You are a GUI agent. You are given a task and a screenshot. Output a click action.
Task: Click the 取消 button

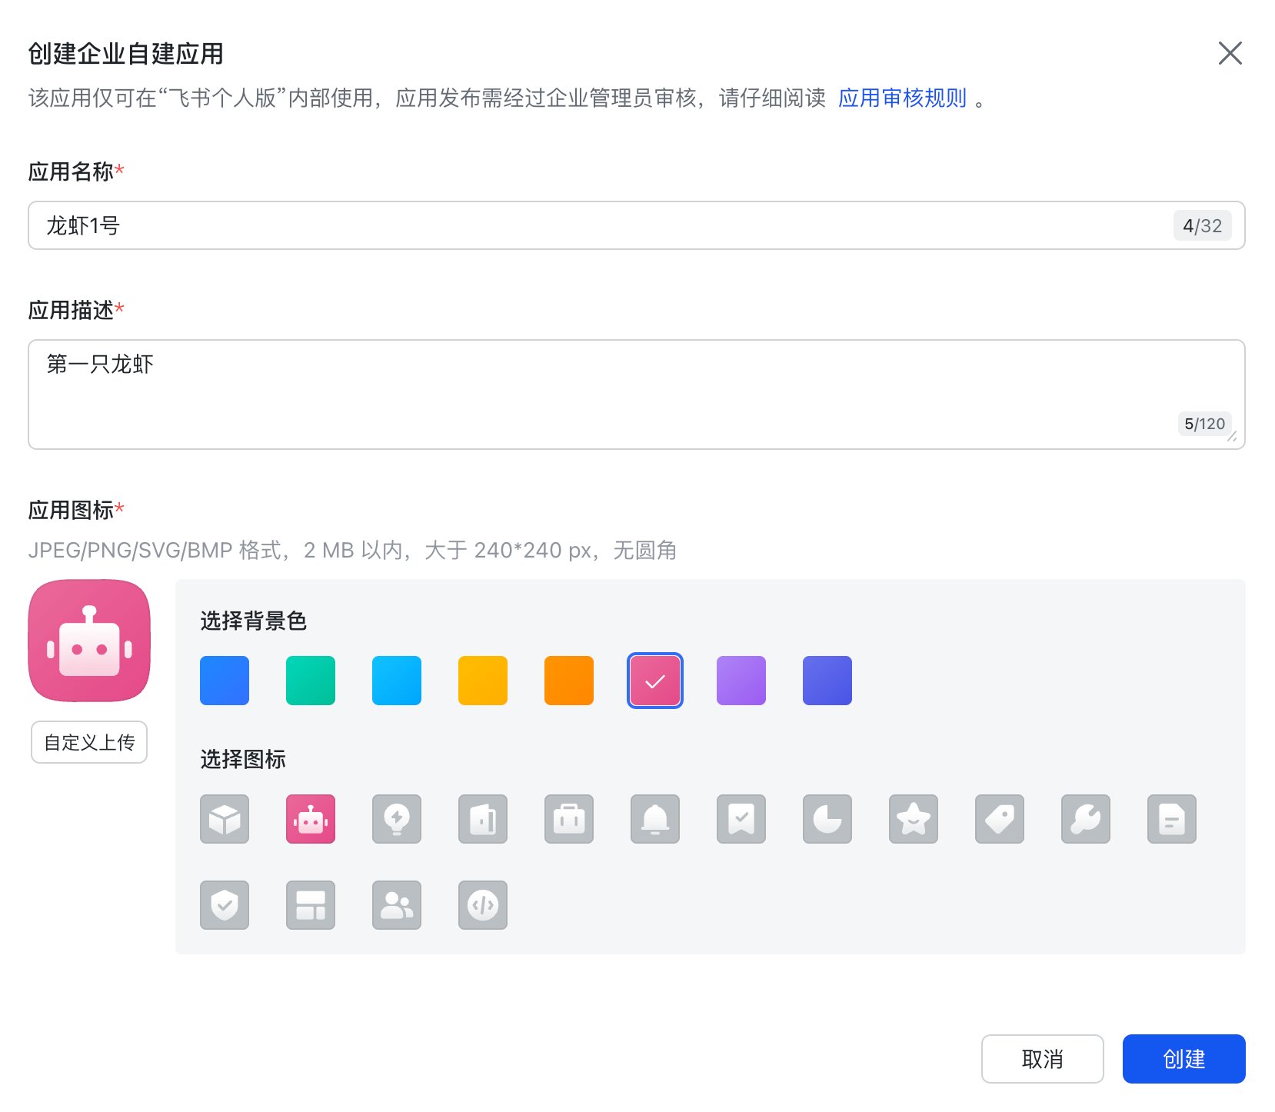(1043, 1059)
